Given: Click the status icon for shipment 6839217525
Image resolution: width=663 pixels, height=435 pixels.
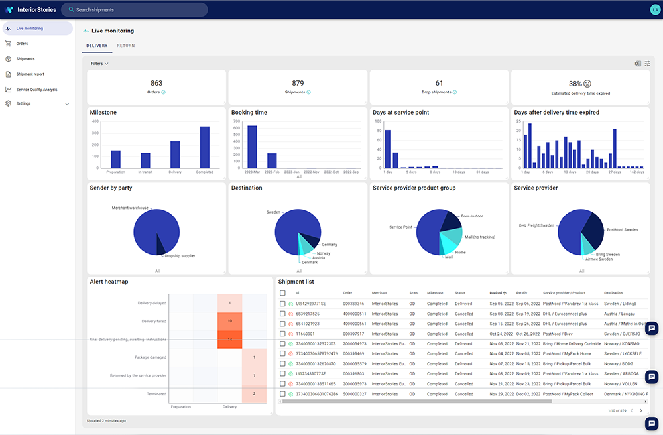Looking at the screenshot, I should tap(291, 314).
